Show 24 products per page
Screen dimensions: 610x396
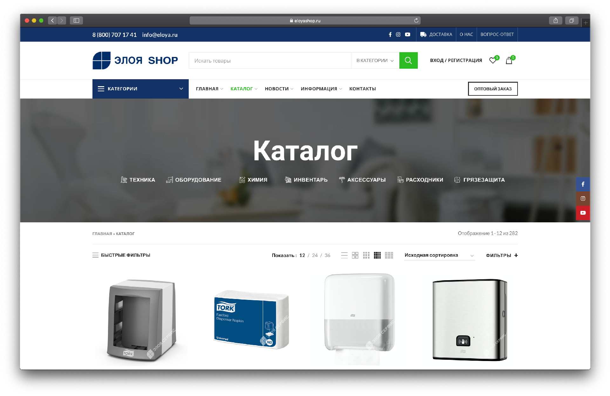coord(315,255)
